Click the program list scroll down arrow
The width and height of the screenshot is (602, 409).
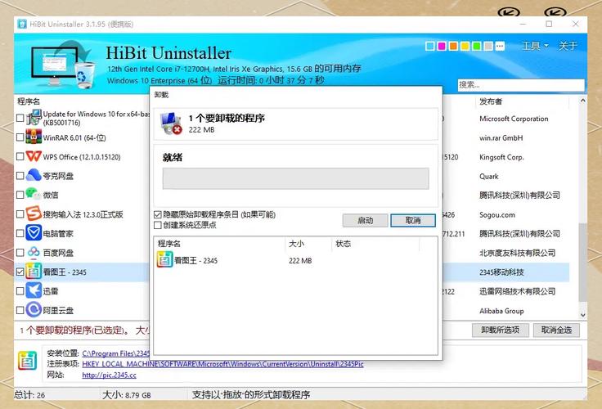tap(583, 315)
